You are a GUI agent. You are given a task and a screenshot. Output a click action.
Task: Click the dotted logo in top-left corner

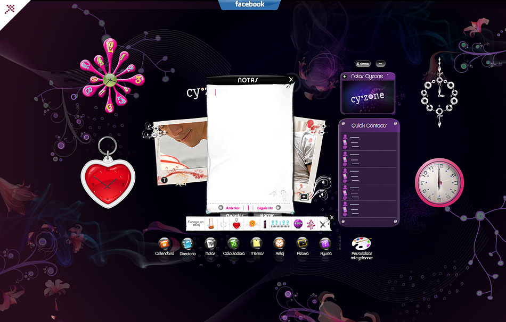click(x=10, y=9)
